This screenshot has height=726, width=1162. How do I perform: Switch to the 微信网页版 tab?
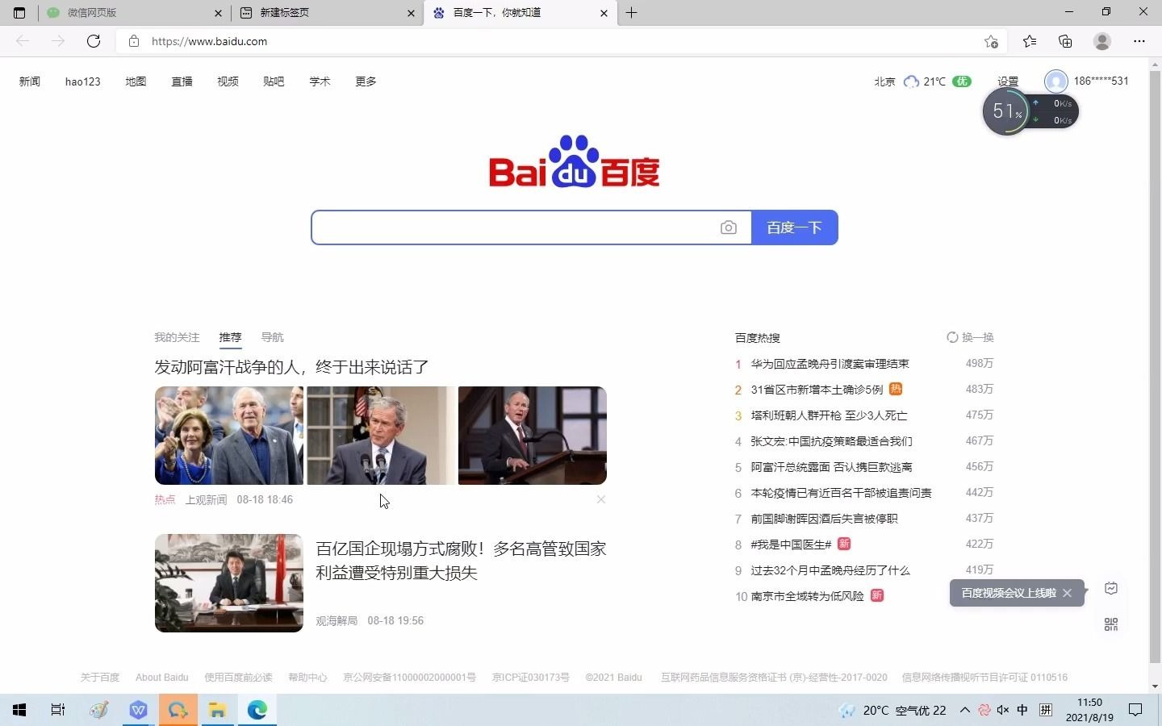(x=133, y=13)
